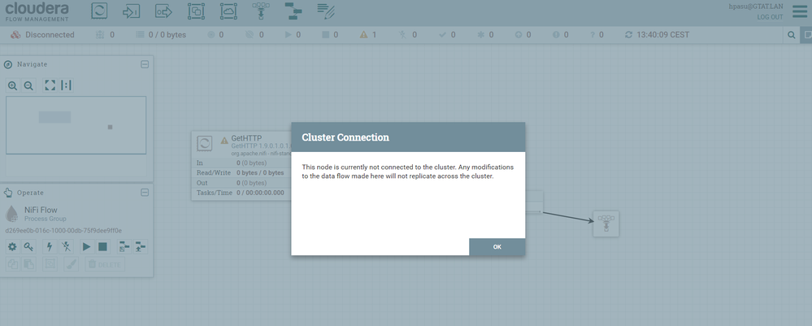This screenshot has height=326, width=812.
Task: Select the Output Port toolbar icon
Action: pyautogui.click(x=163, y=11)
